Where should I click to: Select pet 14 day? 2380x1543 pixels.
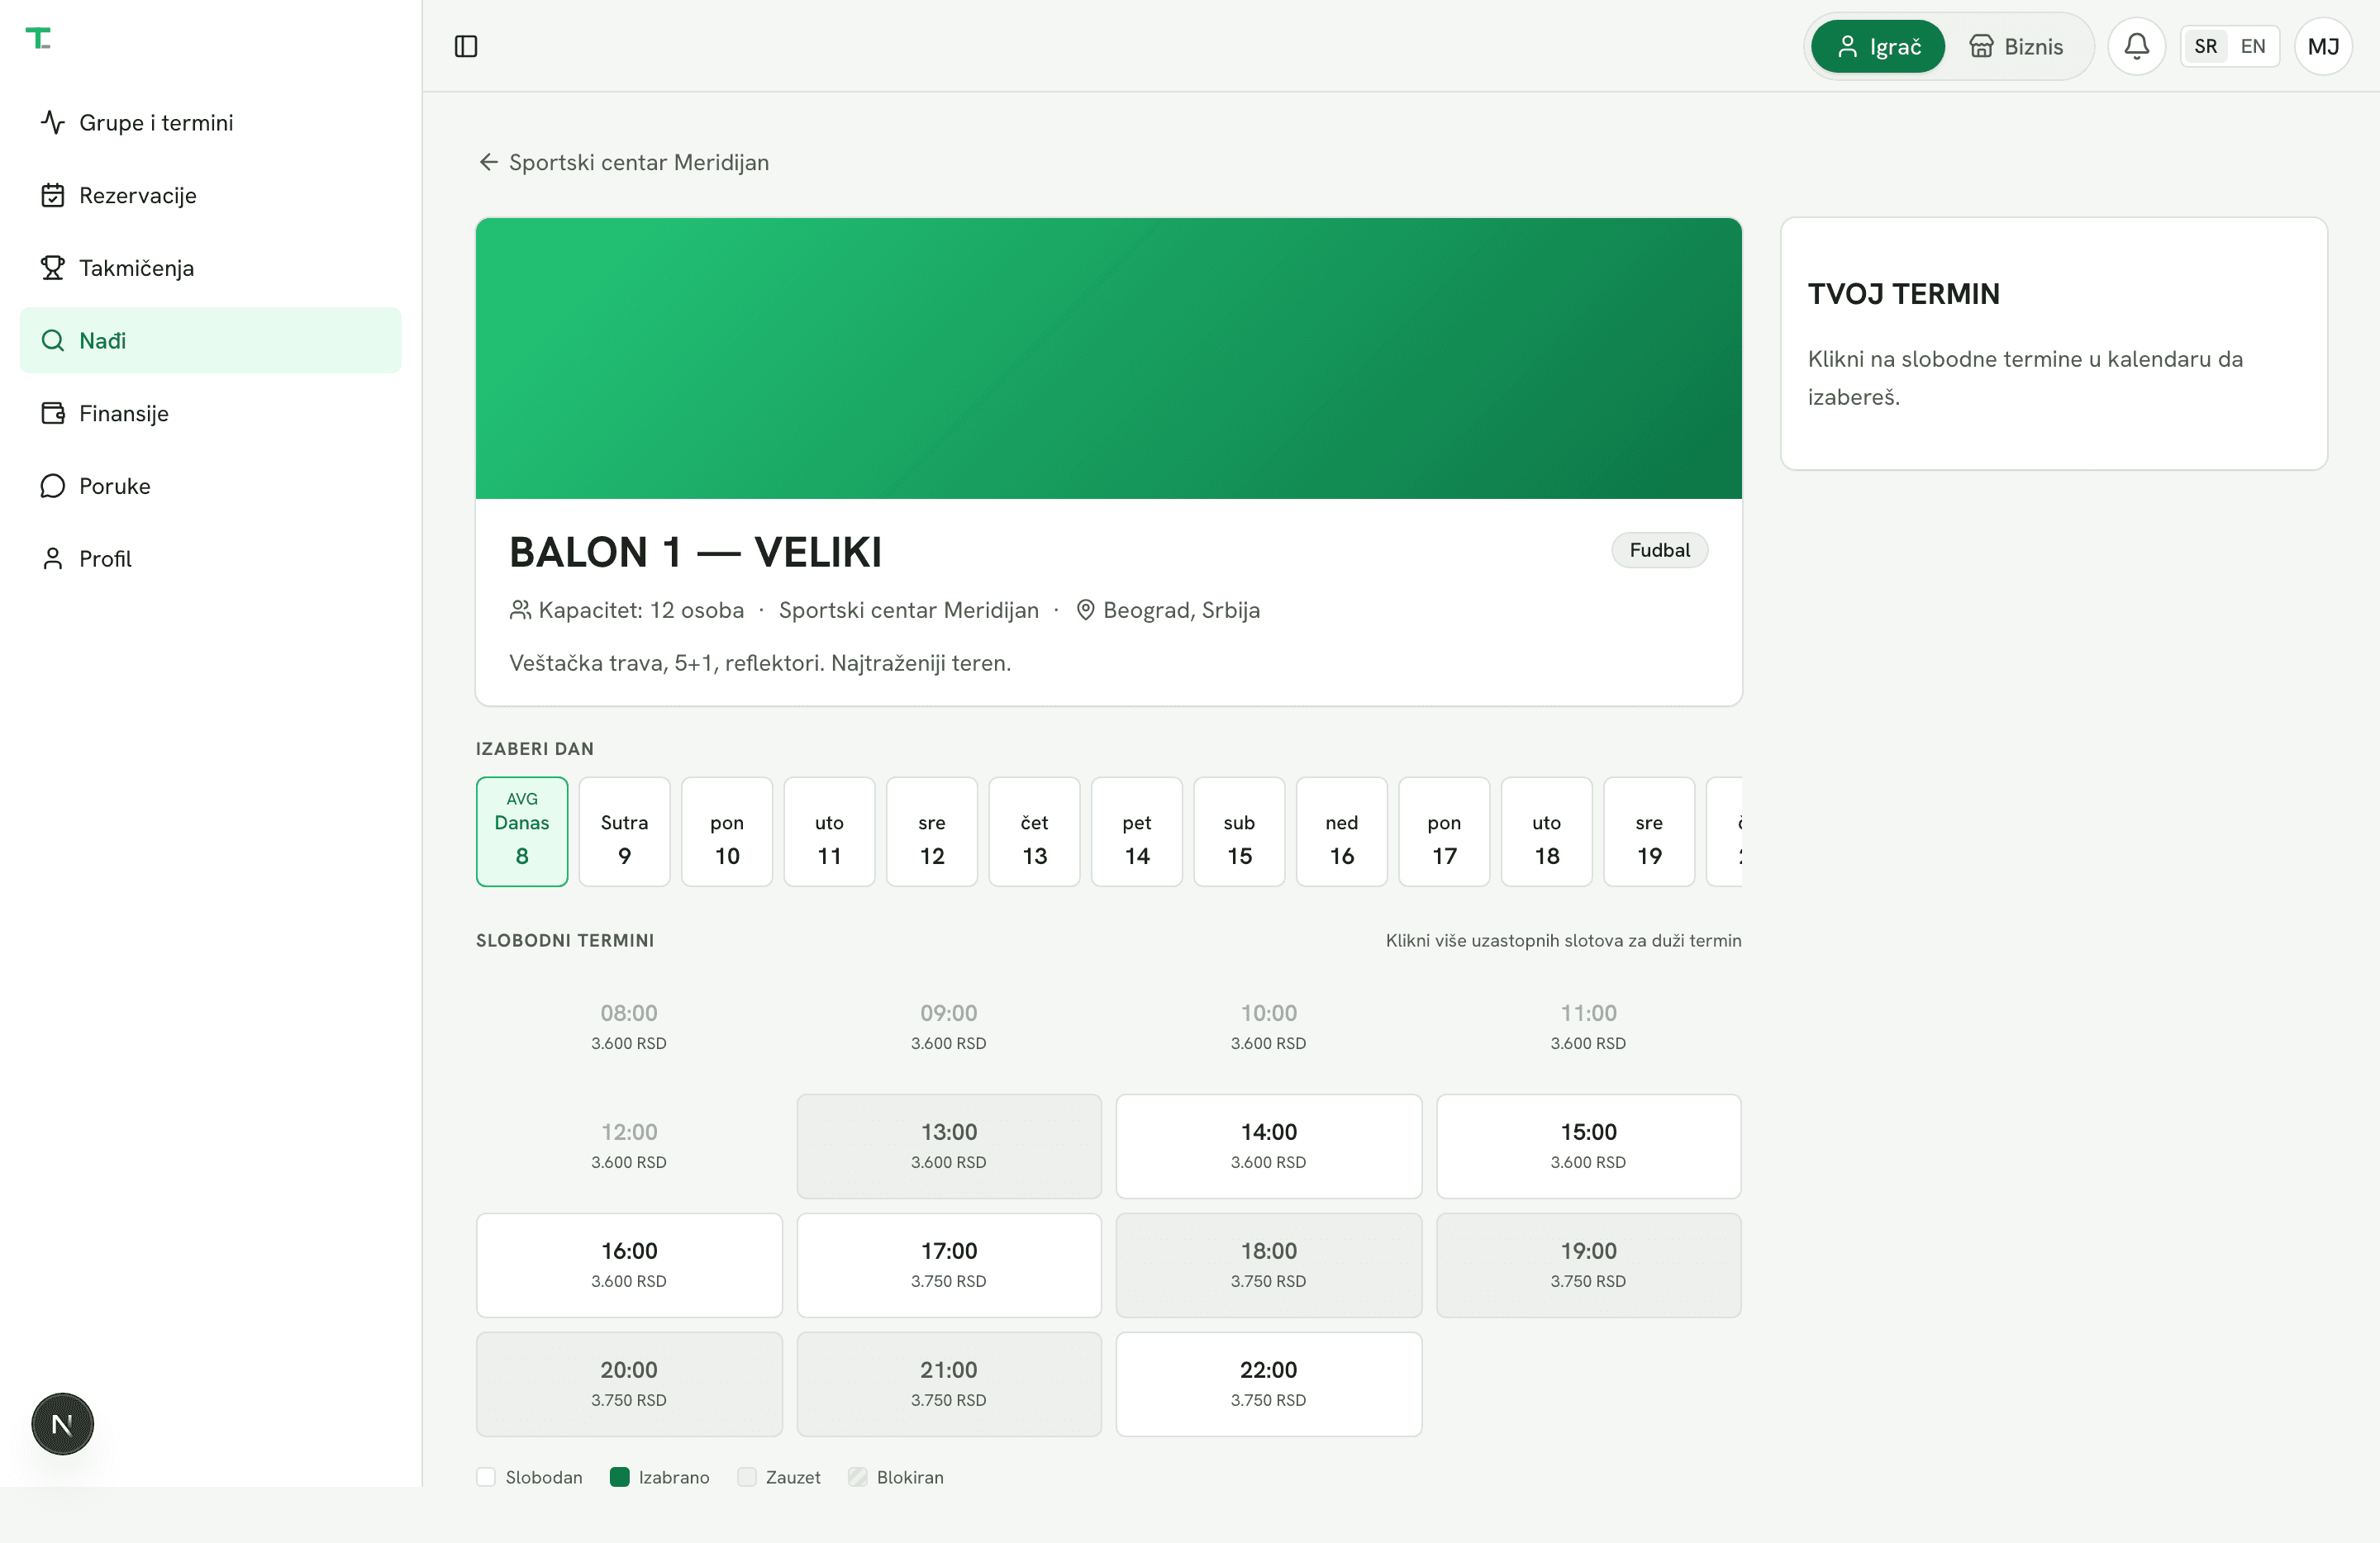tap(1137, 832)
